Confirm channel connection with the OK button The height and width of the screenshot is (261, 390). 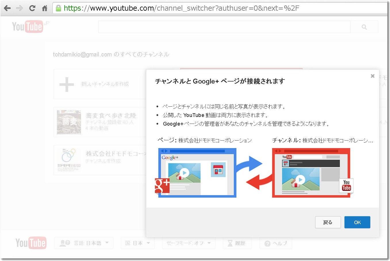click(357, 222)
